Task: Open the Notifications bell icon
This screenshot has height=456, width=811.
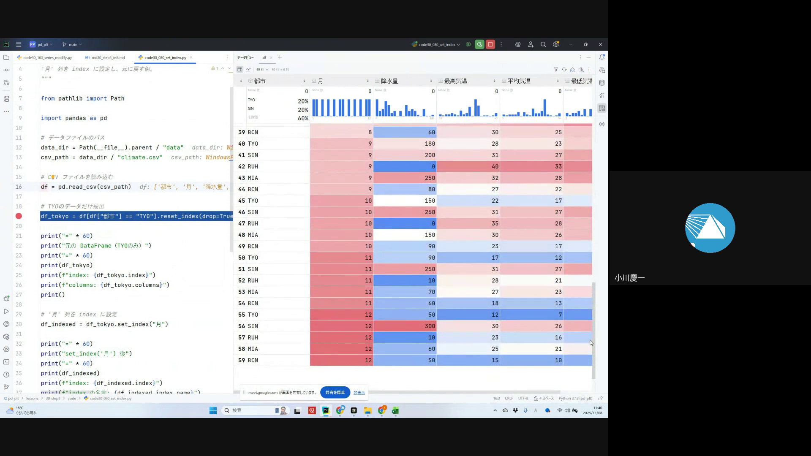Action: (x=602, y=57)
